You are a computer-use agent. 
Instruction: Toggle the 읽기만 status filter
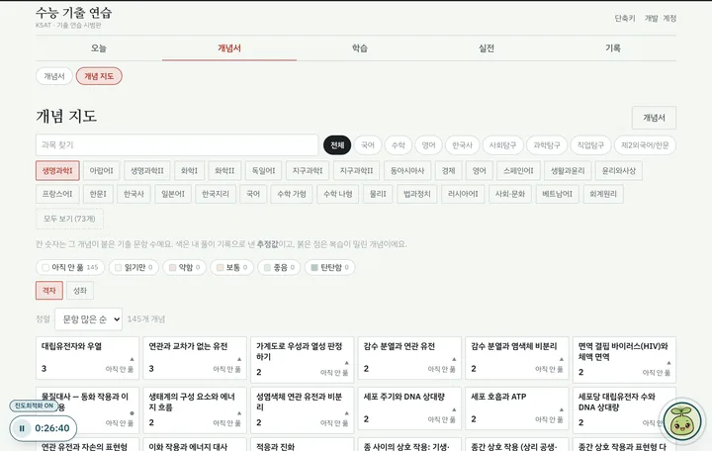click(133, 267)
